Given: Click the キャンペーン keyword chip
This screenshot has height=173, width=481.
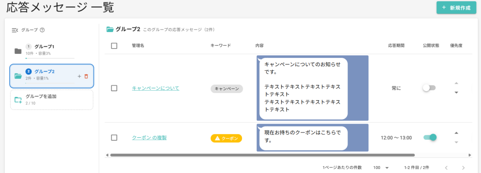Looking at the screenshot, I should click(x=227, y=89).
